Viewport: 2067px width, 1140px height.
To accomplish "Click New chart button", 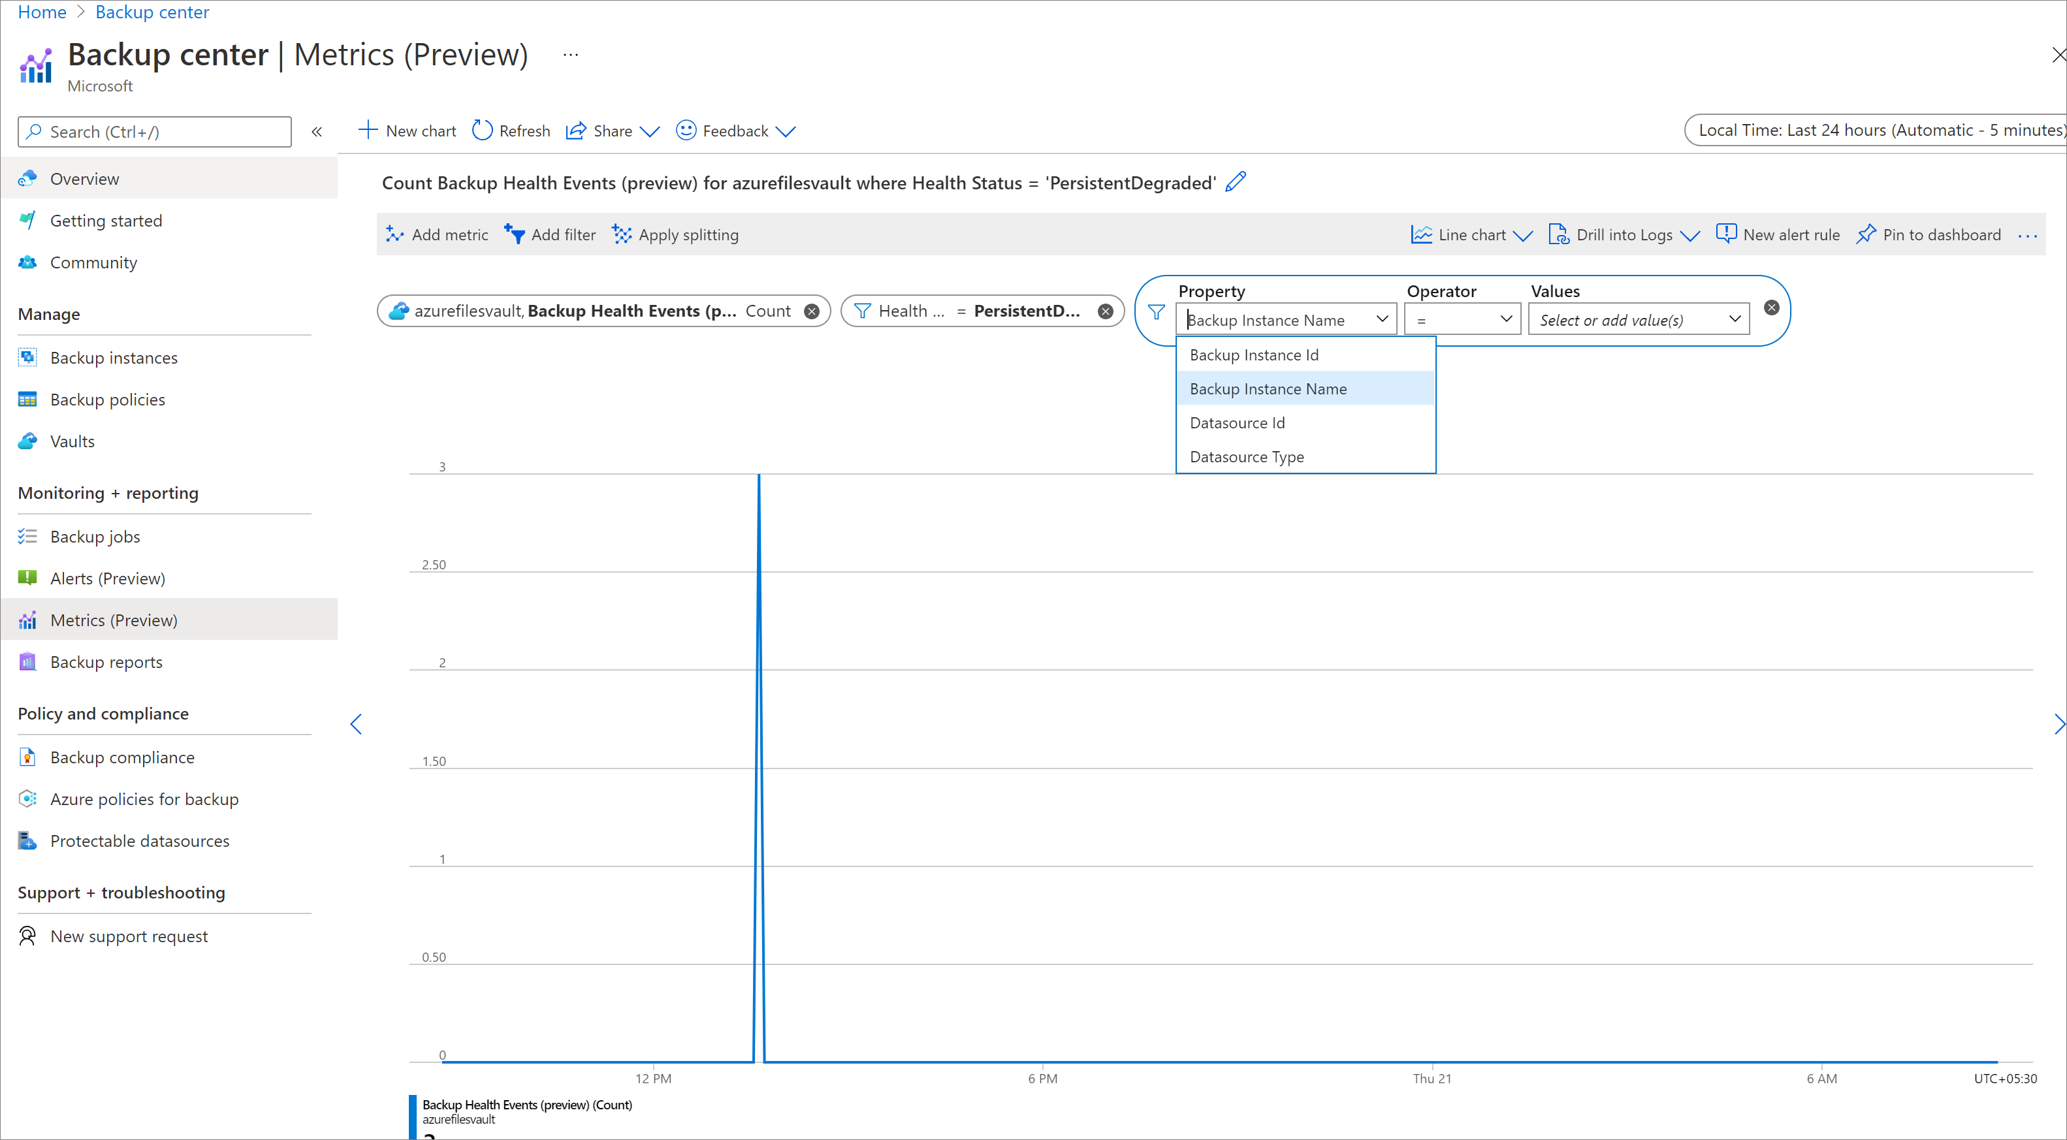I will pyautogui.click(x=409, y=131).
